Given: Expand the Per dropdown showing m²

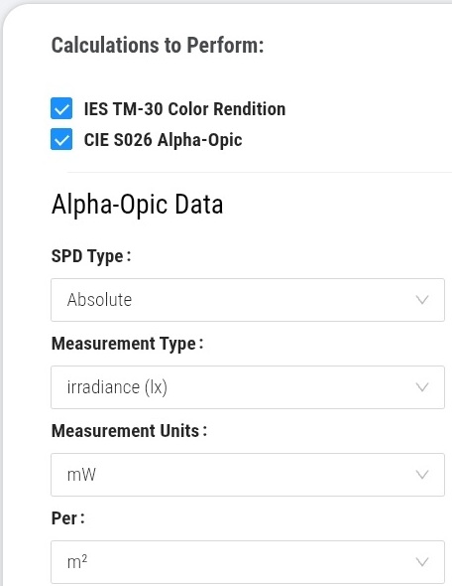Looking at the screenshot, I should click(x=248, y=562).
